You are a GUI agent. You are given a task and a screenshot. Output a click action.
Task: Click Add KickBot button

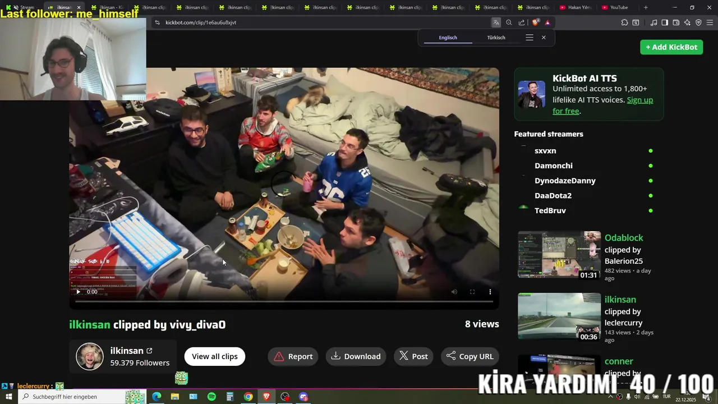[x=671, y=47]
